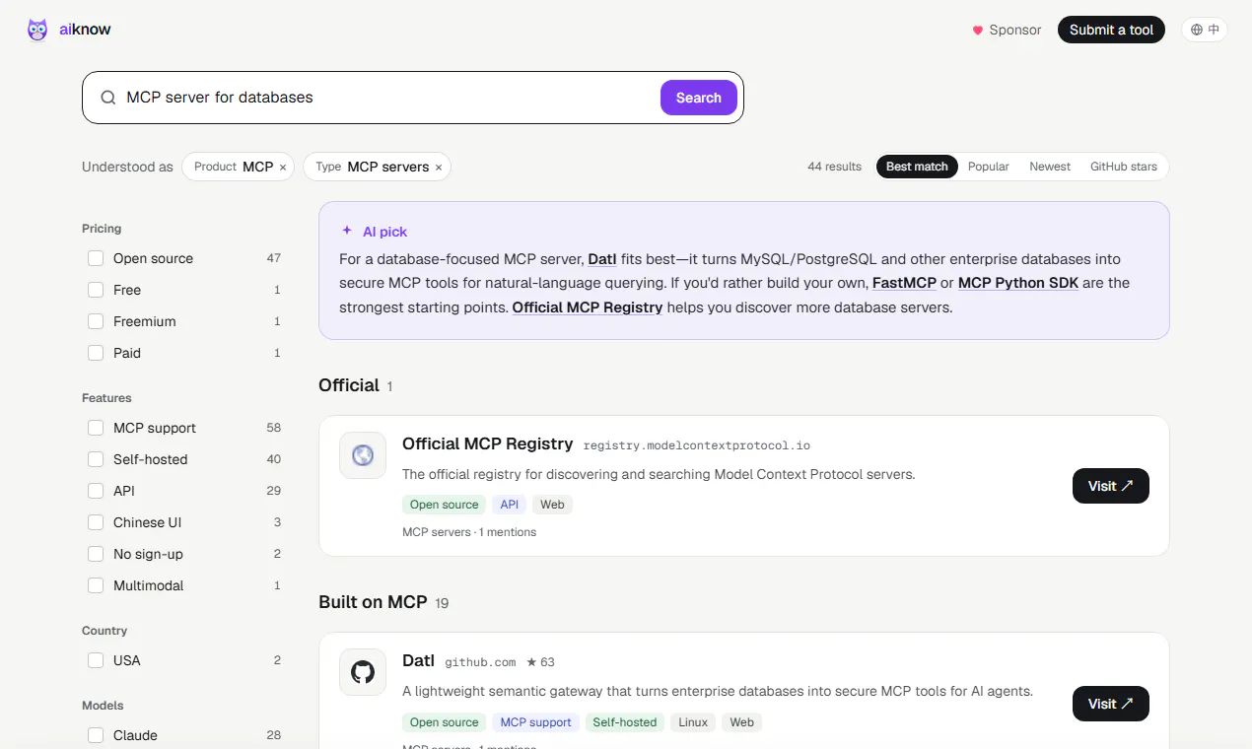
Task: Click the MCP support tag on Datl card
Action: point(536,722)
